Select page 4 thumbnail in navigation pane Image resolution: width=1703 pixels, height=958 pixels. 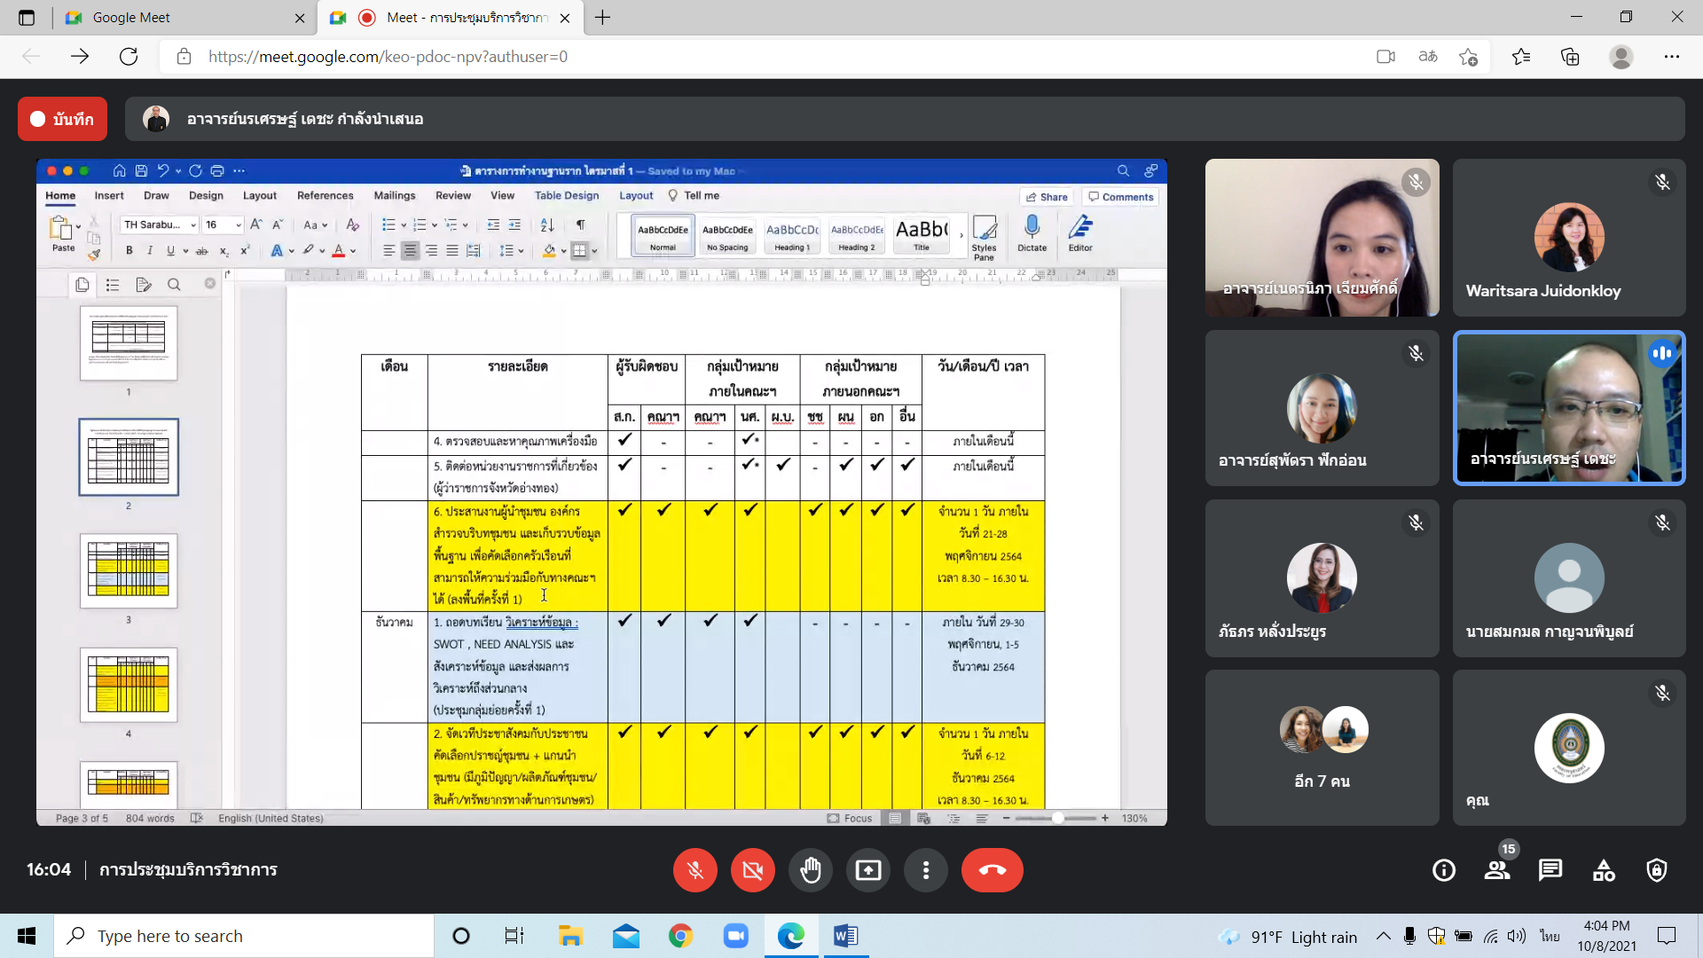point(129,685)
